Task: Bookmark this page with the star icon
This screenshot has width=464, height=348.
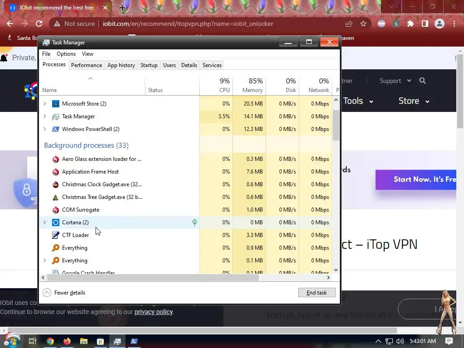Action: (363, 24)
